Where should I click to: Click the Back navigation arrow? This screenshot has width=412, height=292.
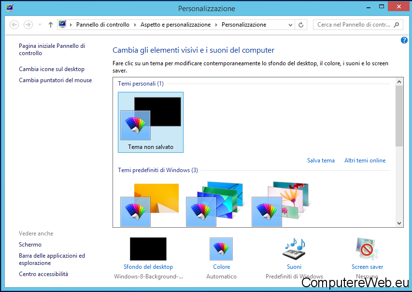(14, 25)
